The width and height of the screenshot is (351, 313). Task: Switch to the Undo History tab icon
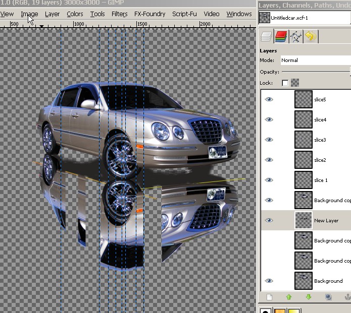pyautogui.click(x=311, y=36)
